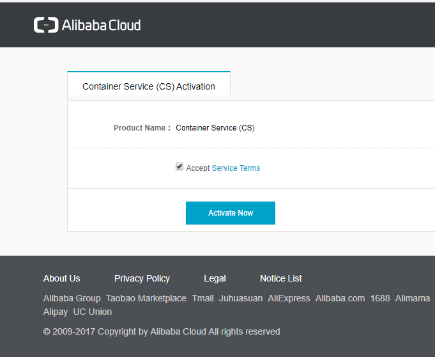Image resolution: width=435 pixels, height=357 pixels.
Task: Click the Alibaba Cloud logo icon
Action: [45, 26]
